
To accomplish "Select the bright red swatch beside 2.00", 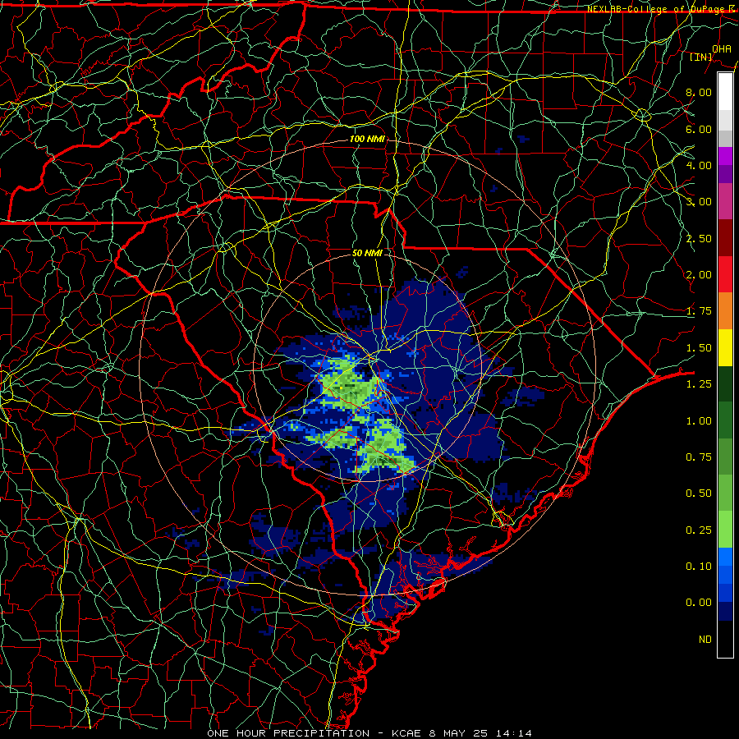I will (x=725, y=274).
